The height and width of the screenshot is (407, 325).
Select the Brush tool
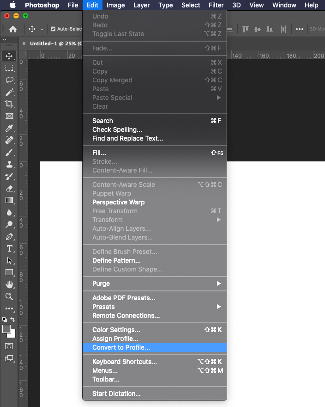tap(9, 152)
